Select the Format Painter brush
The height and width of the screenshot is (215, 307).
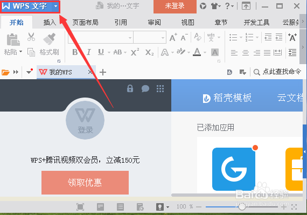click(x=50, y=39)
